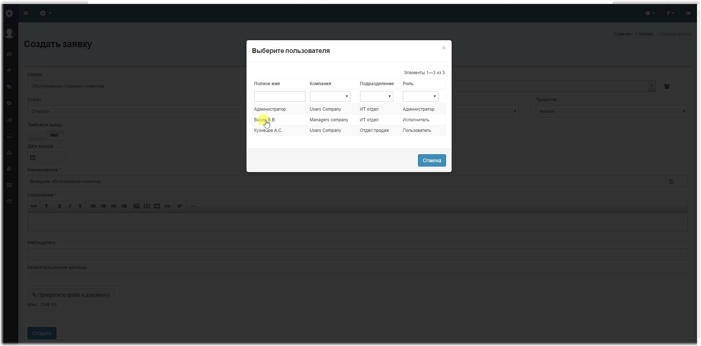This screenshot has width=701, height=346.
Task: Toggle bold in the content editor
Action: point(59,206)
